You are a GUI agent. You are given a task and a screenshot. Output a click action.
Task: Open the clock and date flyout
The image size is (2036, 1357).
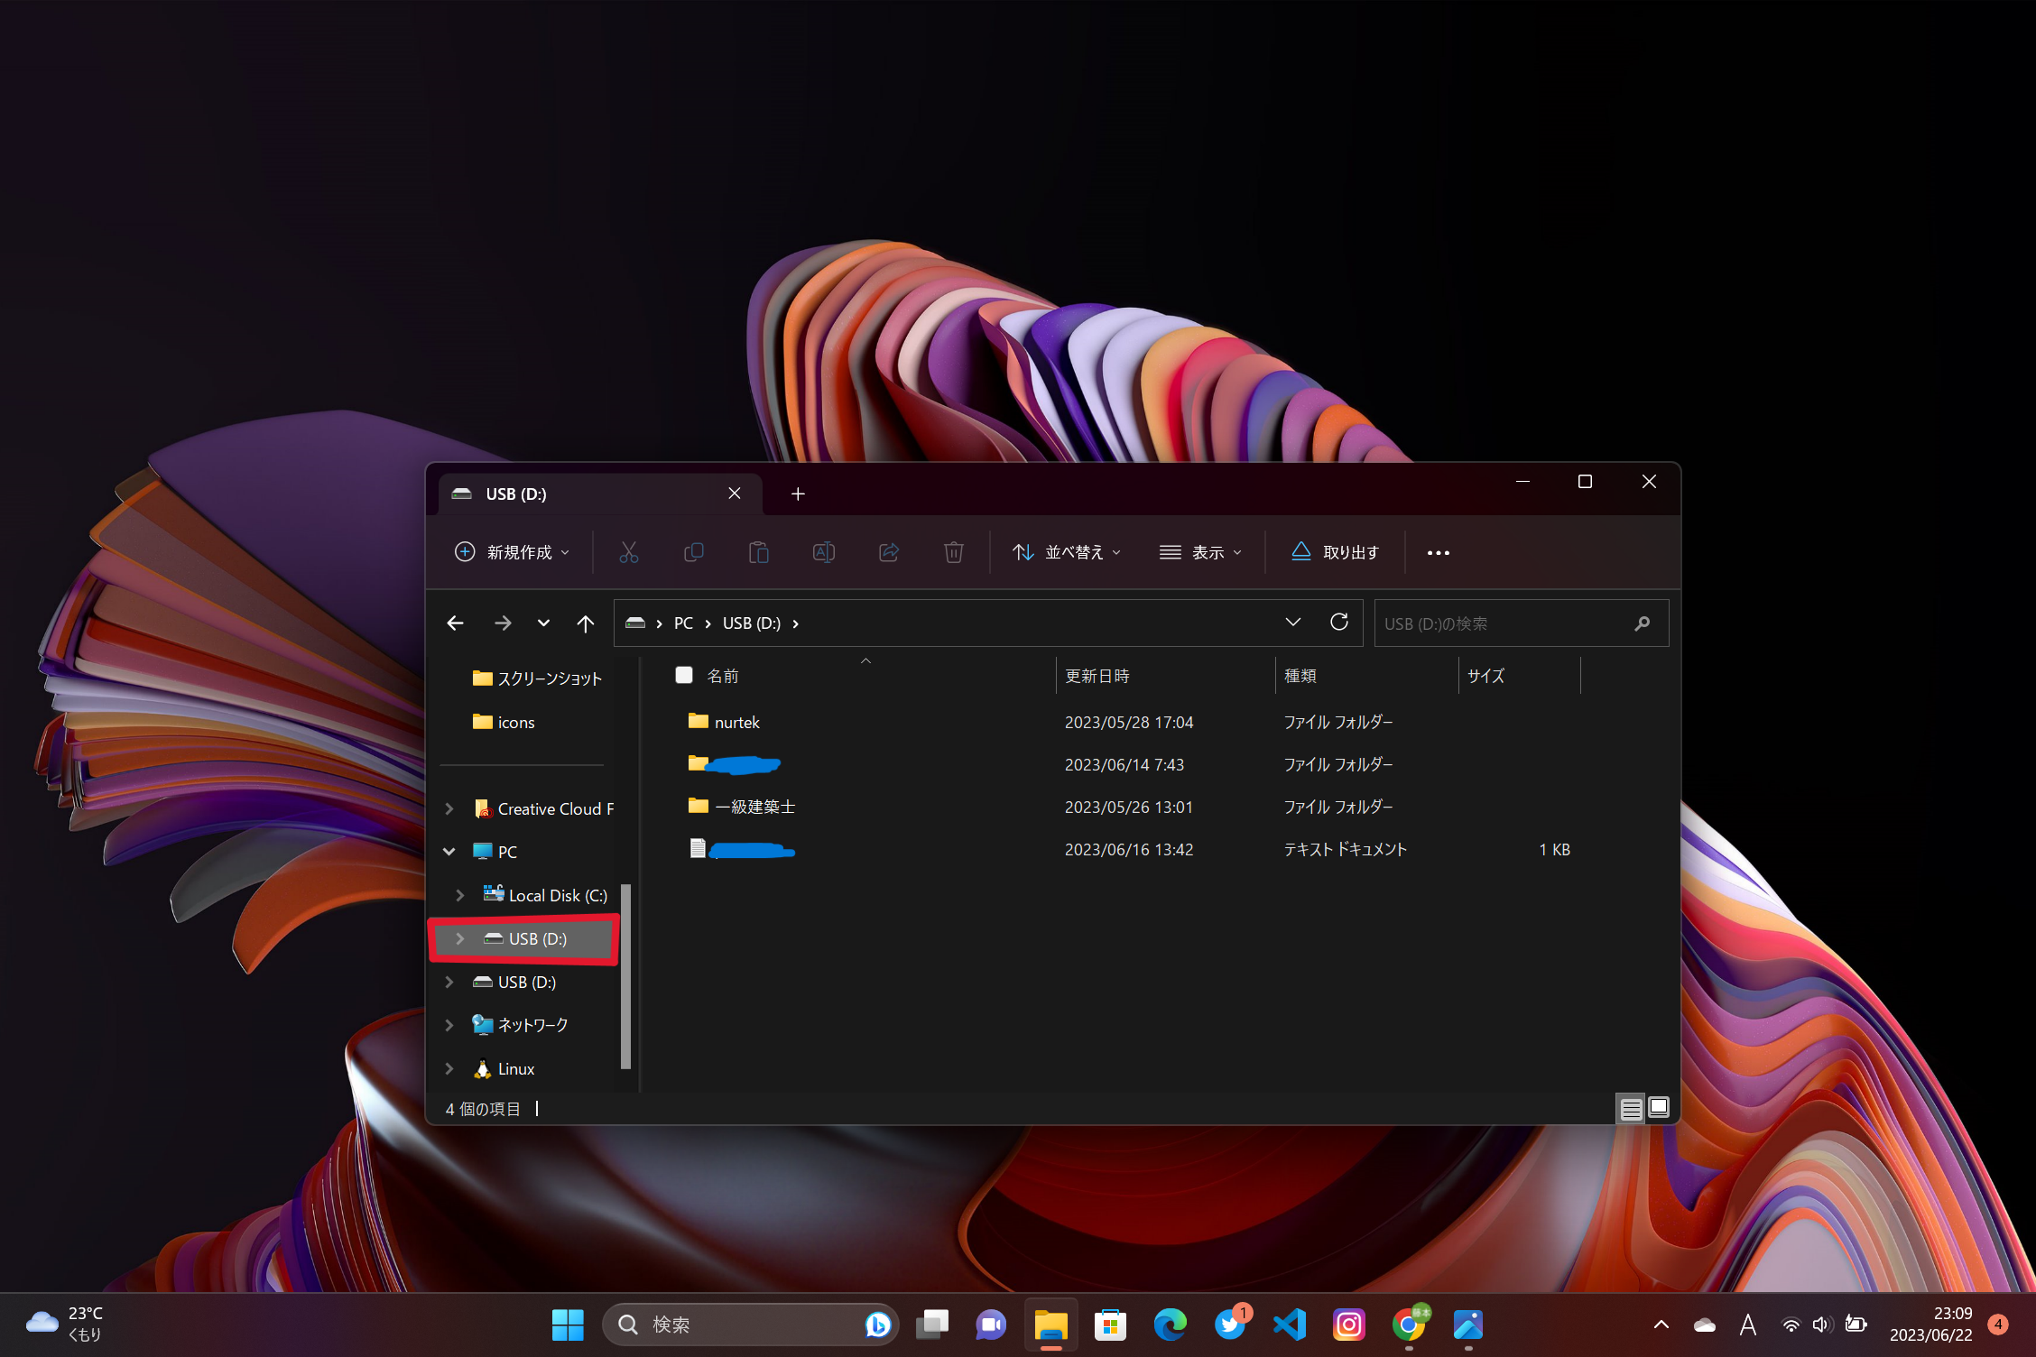1931,1324
